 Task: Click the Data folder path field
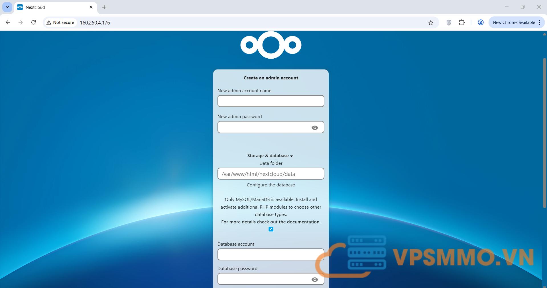[271, 174]
